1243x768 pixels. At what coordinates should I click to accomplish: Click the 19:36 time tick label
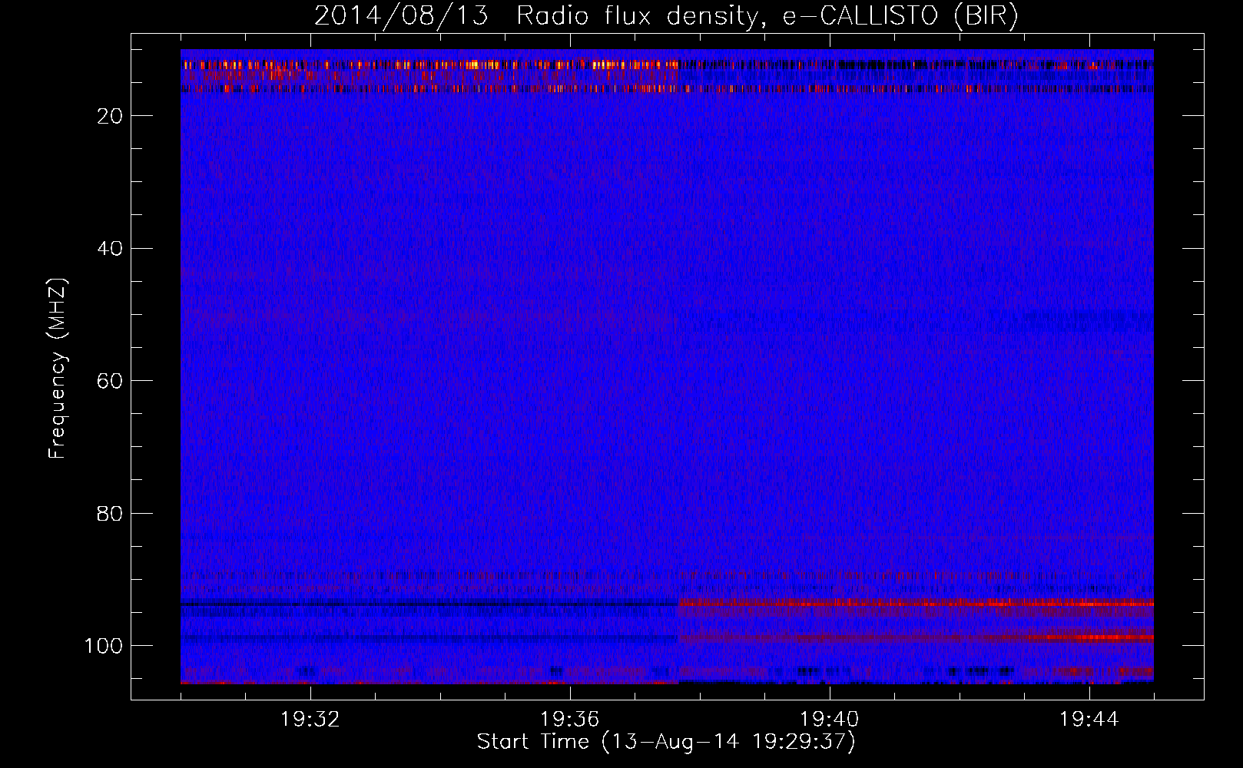(570, 720)
